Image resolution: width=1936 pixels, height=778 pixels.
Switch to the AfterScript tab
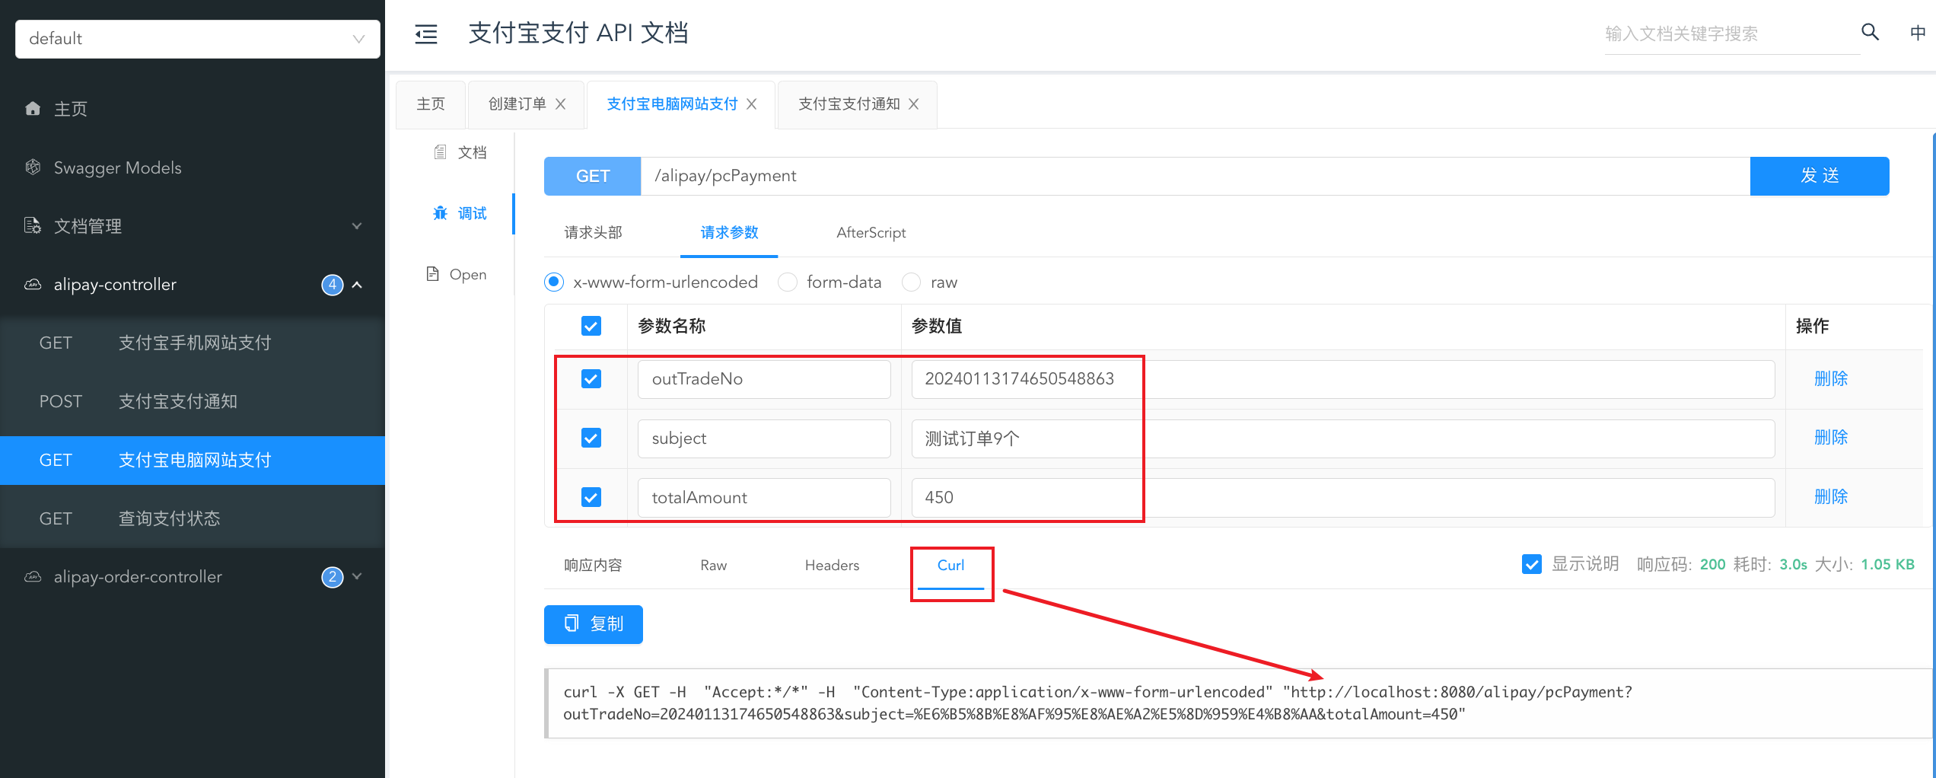(871, 233)
